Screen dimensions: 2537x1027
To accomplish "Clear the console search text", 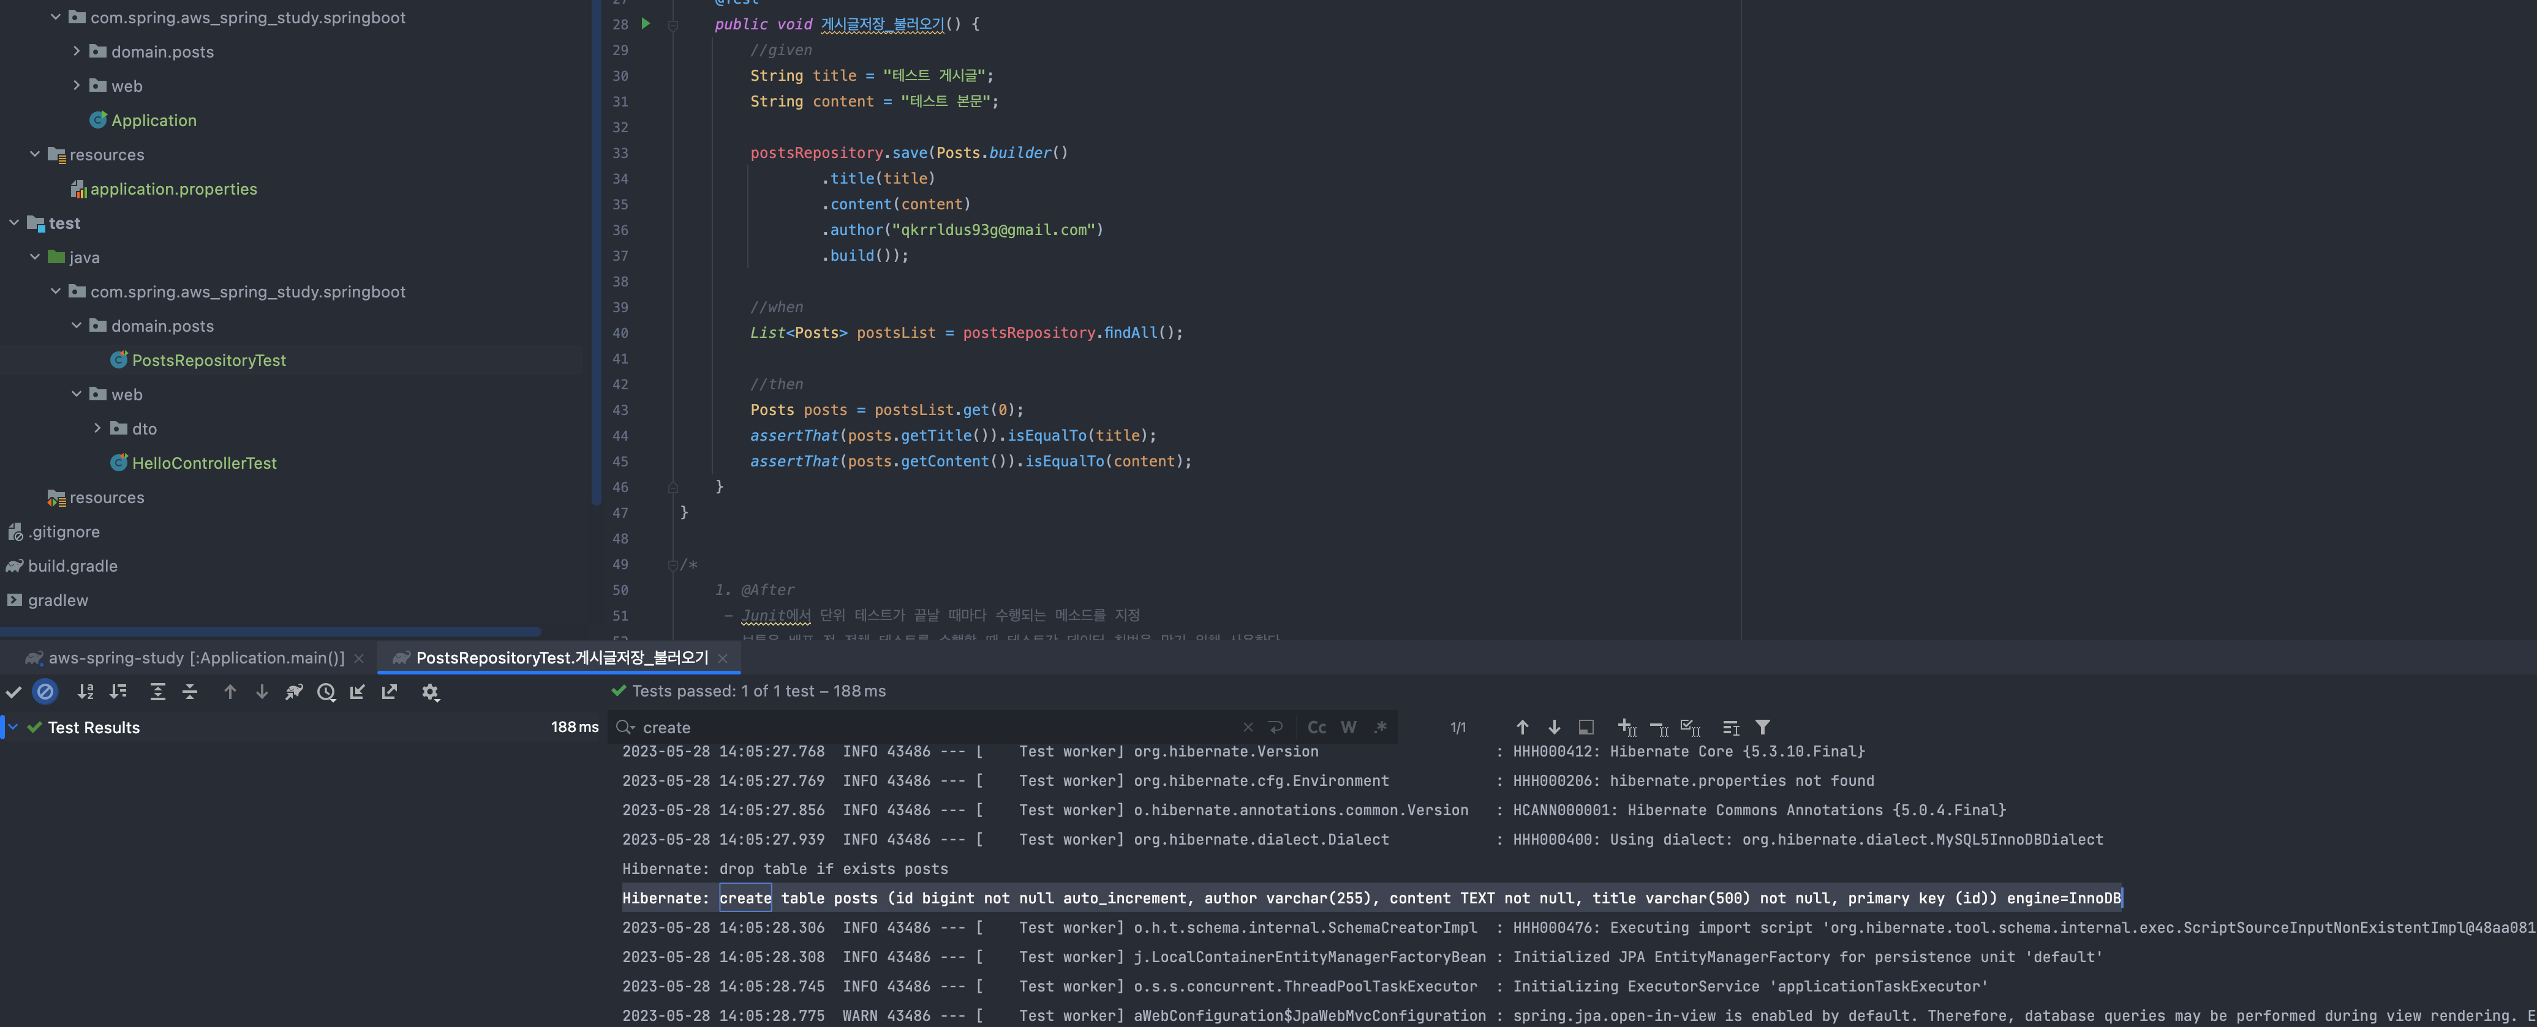I will pos(1248,728).
